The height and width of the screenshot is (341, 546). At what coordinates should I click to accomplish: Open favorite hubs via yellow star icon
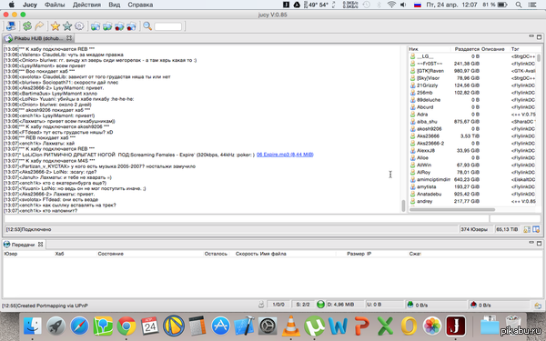[x=55, y=26]
